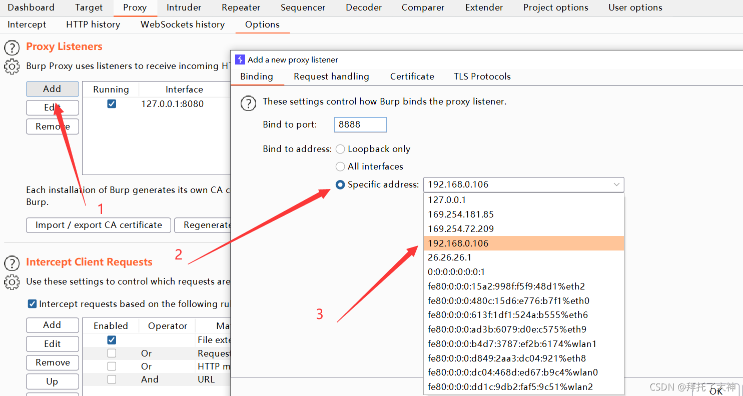Select Specific address radio button

click(340, 184)
